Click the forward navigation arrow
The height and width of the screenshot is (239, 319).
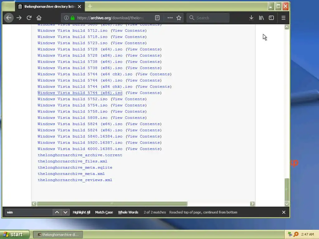19,18
